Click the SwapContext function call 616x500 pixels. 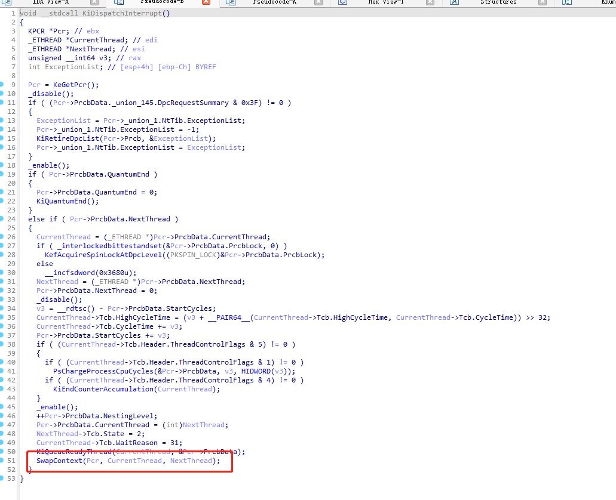[x=59, y=461]
